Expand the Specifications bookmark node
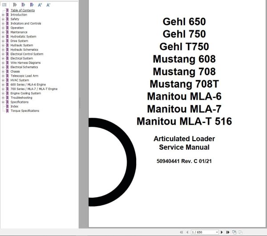The width and height of the screenshot is (267, 236). coord(3,102)
